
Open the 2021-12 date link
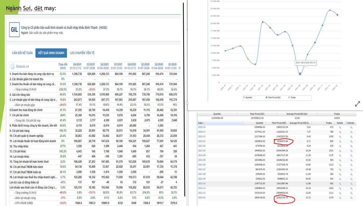(202, 192)
